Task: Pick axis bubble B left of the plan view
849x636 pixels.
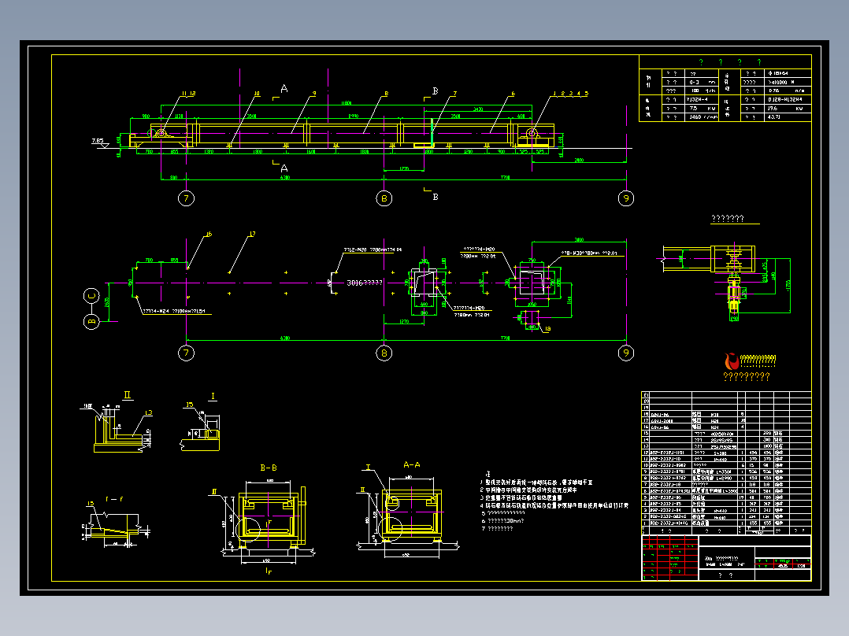Action: coord(91,321)
